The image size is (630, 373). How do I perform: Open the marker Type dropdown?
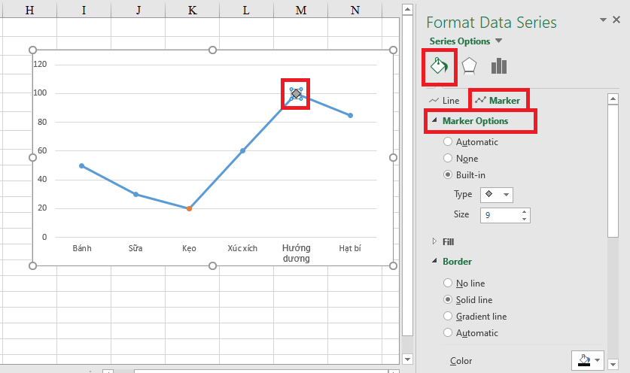point(495,195)
